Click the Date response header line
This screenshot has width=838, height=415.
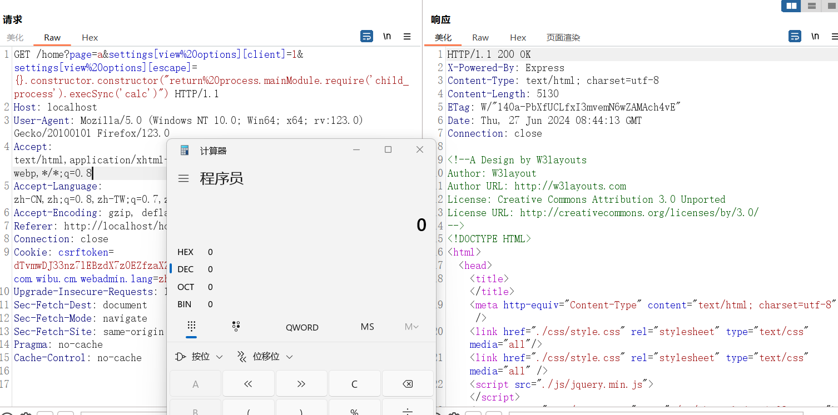545,121
